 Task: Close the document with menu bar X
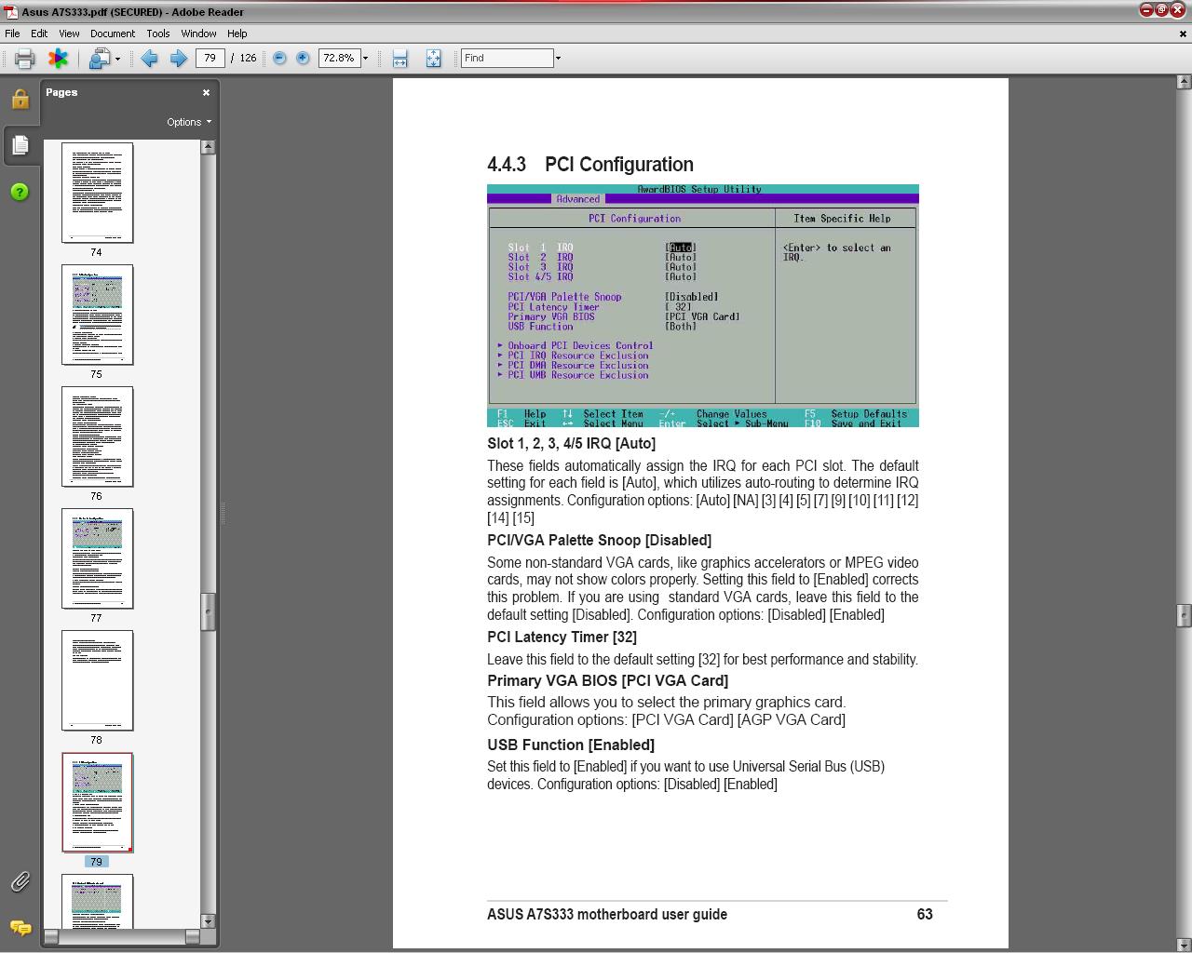[1184, 33]
